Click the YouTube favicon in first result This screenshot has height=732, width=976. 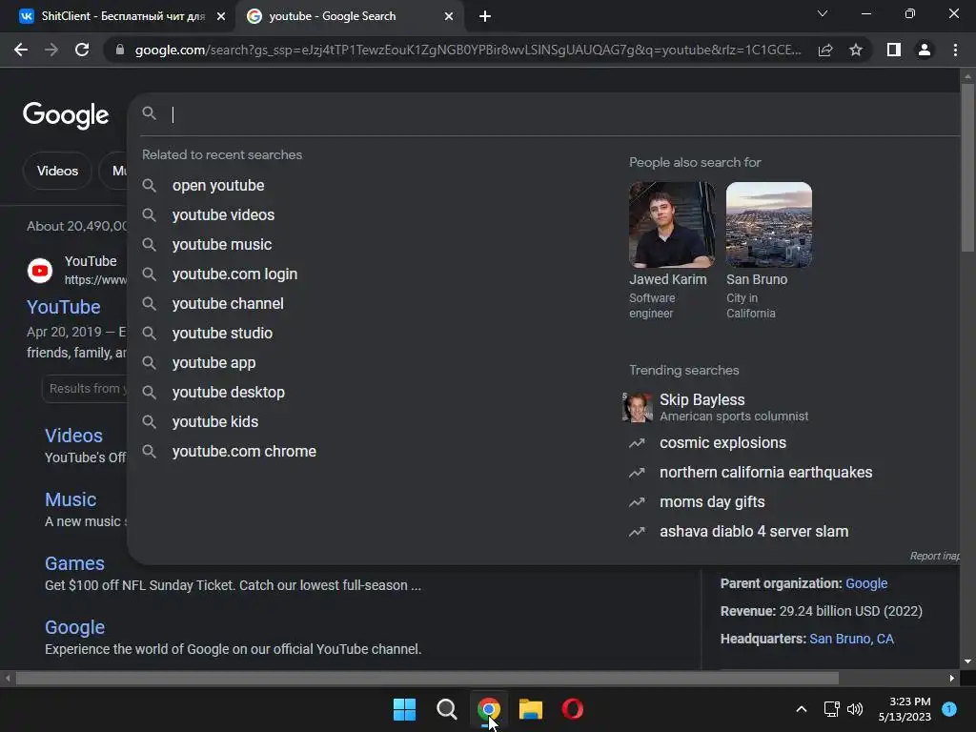point(40,271)
